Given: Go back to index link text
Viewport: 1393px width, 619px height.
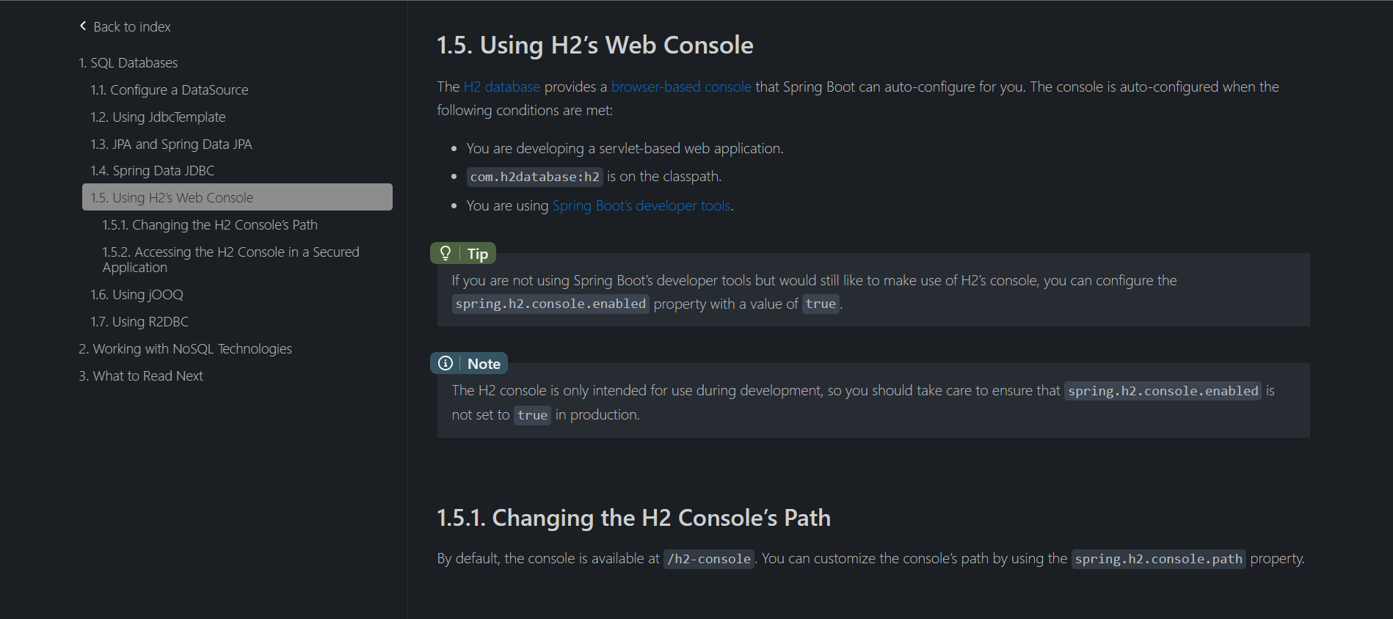Looking at the screenshot, I should (132, 26).
